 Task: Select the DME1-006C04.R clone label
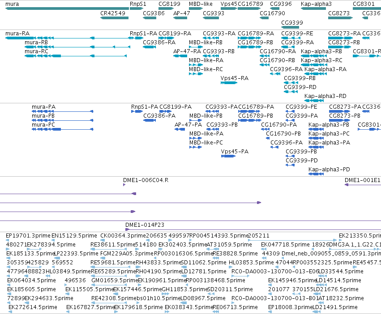pyautogui.click(x=146, y=180)
